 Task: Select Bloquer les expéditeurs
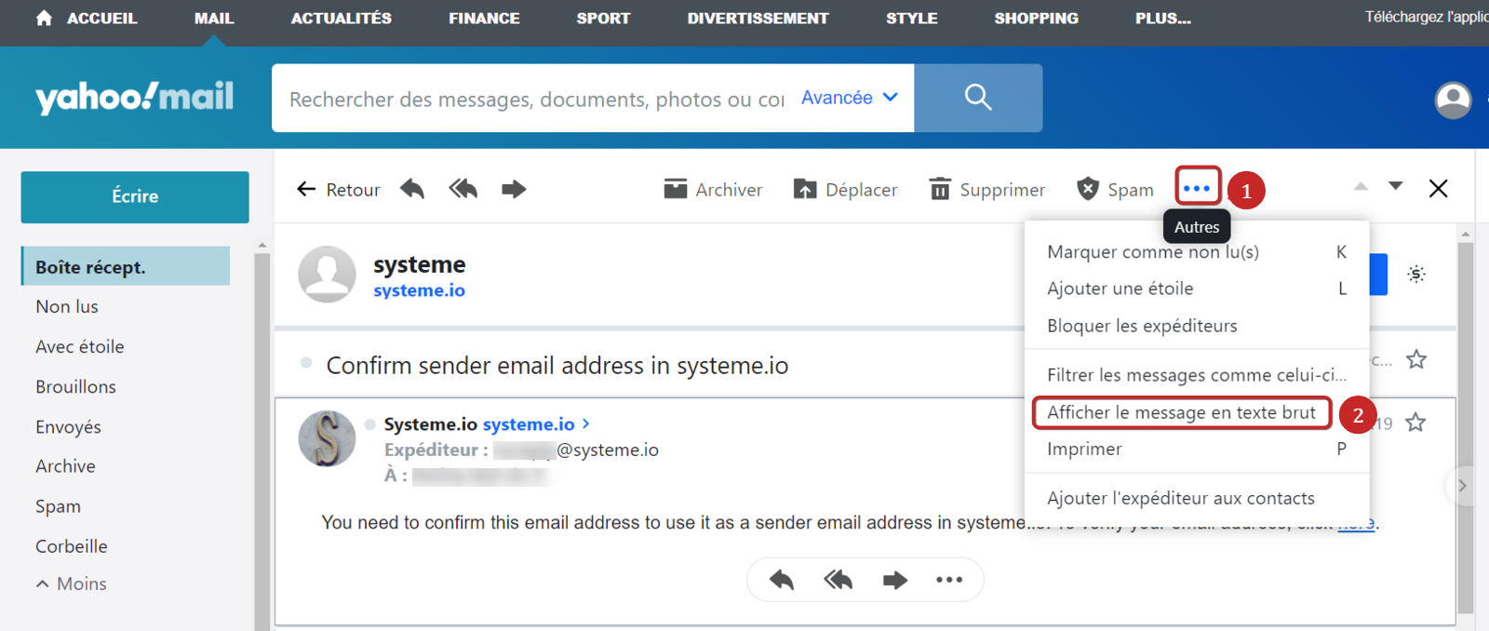(1197, 326)
